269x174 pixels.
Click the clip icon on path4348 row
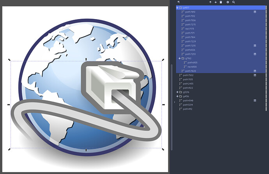[x=255, y=100]
